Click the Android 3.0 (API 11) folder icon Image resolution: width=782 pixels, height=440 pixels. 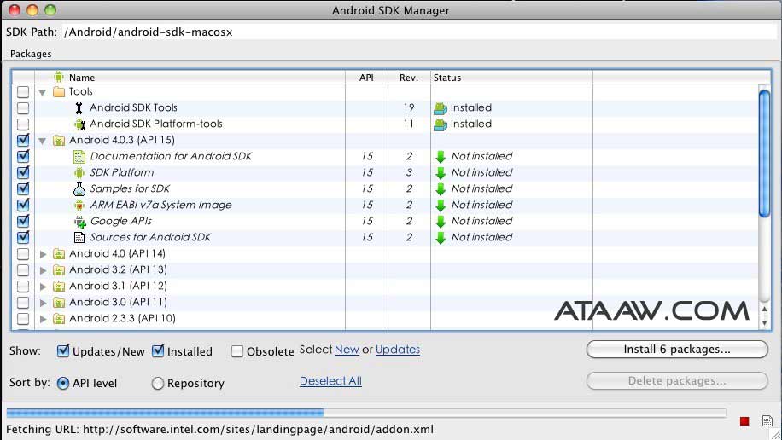[59, 303]
